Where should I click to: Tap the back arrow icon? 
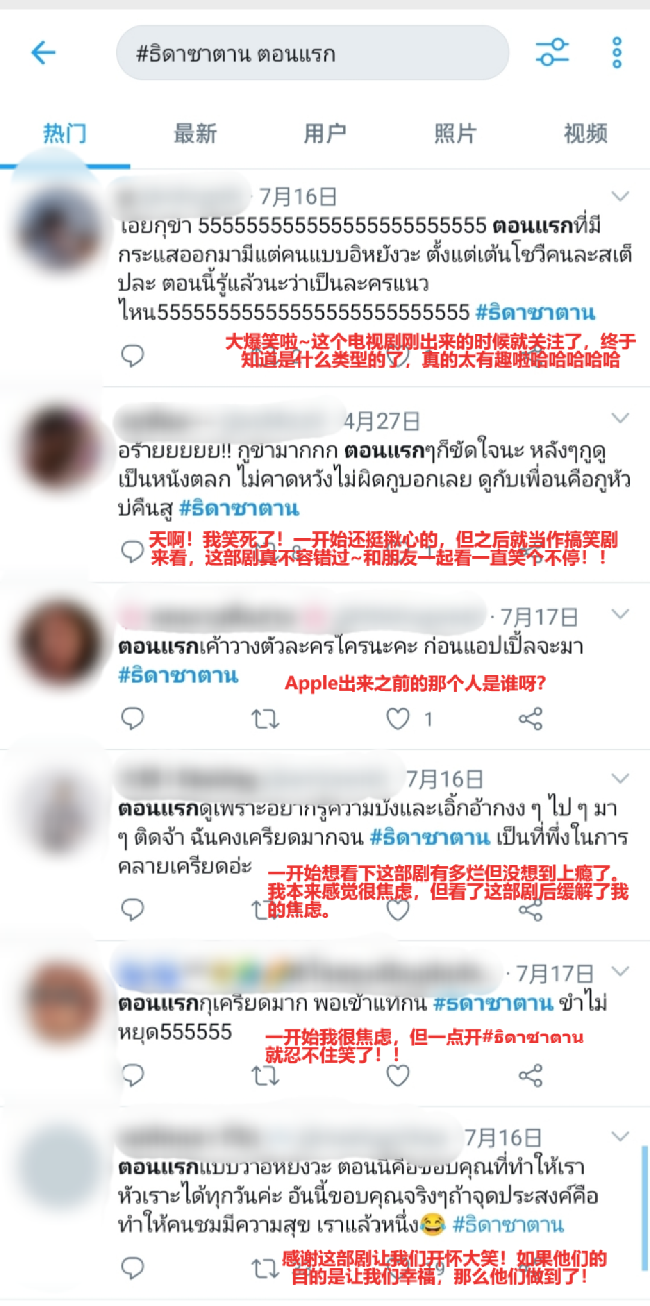point(43,53)
